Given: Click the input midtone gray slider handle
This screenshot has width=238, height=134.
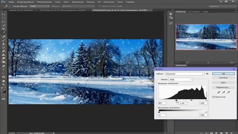Looking at the screenshot, I should (192, 100).
